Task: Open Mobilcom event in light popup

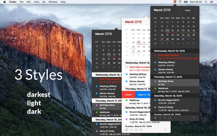Action: pyautogui.click(x=136, y=102)
